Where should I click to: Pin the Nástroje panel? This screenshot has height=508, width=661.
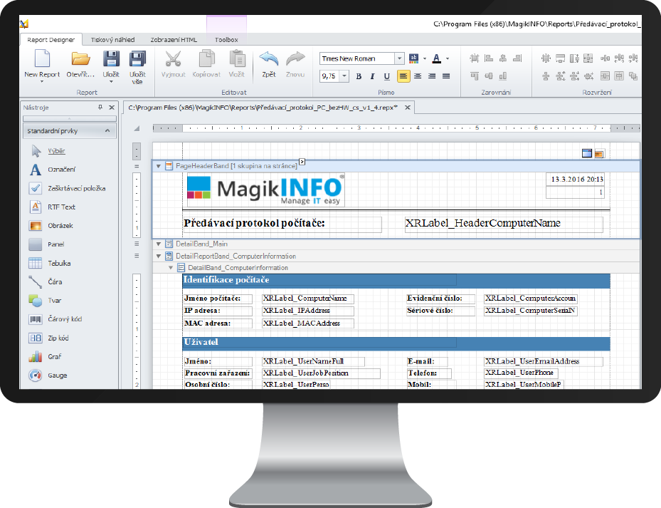pyautogui.click(x=100, y=108)
